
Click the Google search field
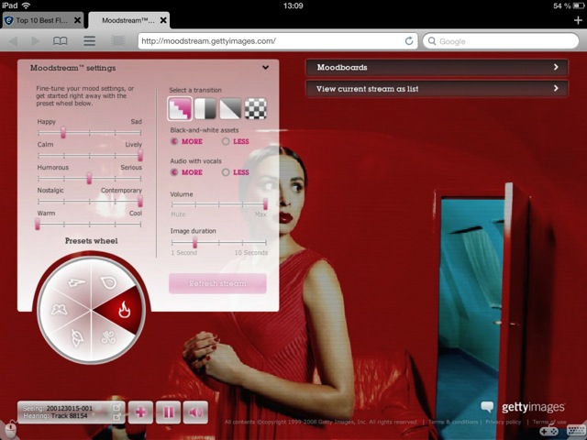[x=501, y=40]
